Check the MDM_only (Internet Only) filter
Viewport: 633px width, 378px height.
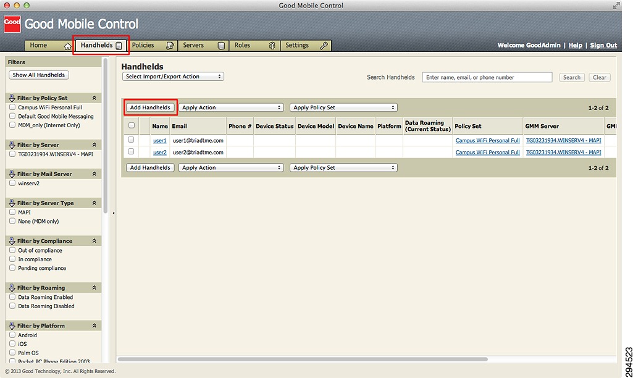[x=12, y=125]
